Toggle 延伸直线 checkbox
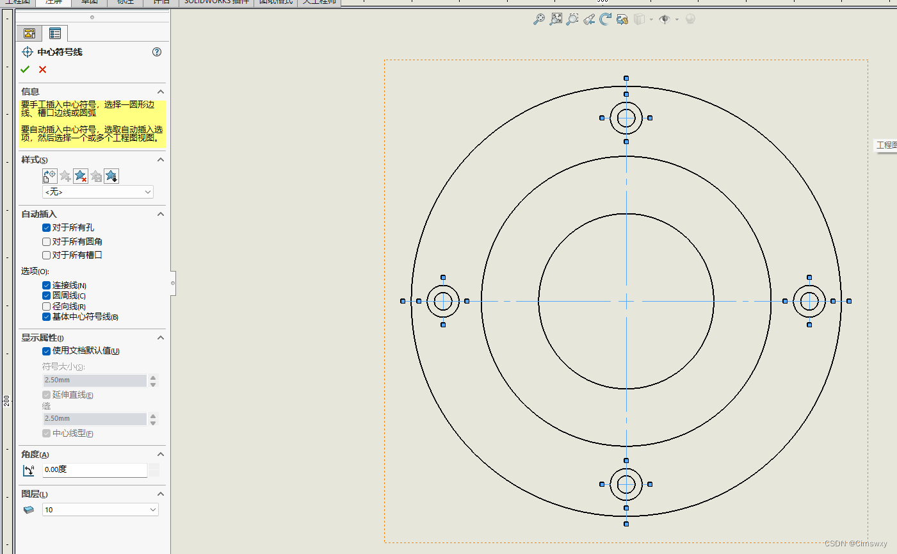This screenshot has height=554, width=897. pyautogui.click(x=46, y=395)
